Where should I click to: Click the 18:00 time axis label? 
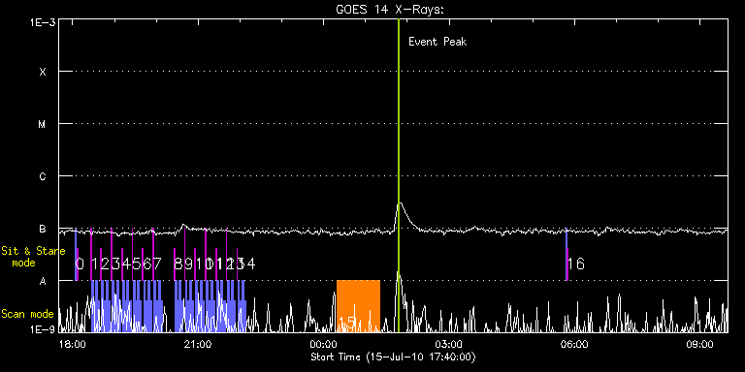click(73, 344)
